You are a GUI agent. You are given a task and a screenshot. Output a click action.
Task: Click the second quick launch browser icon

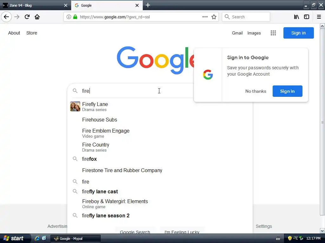click(x=44, y=238)
